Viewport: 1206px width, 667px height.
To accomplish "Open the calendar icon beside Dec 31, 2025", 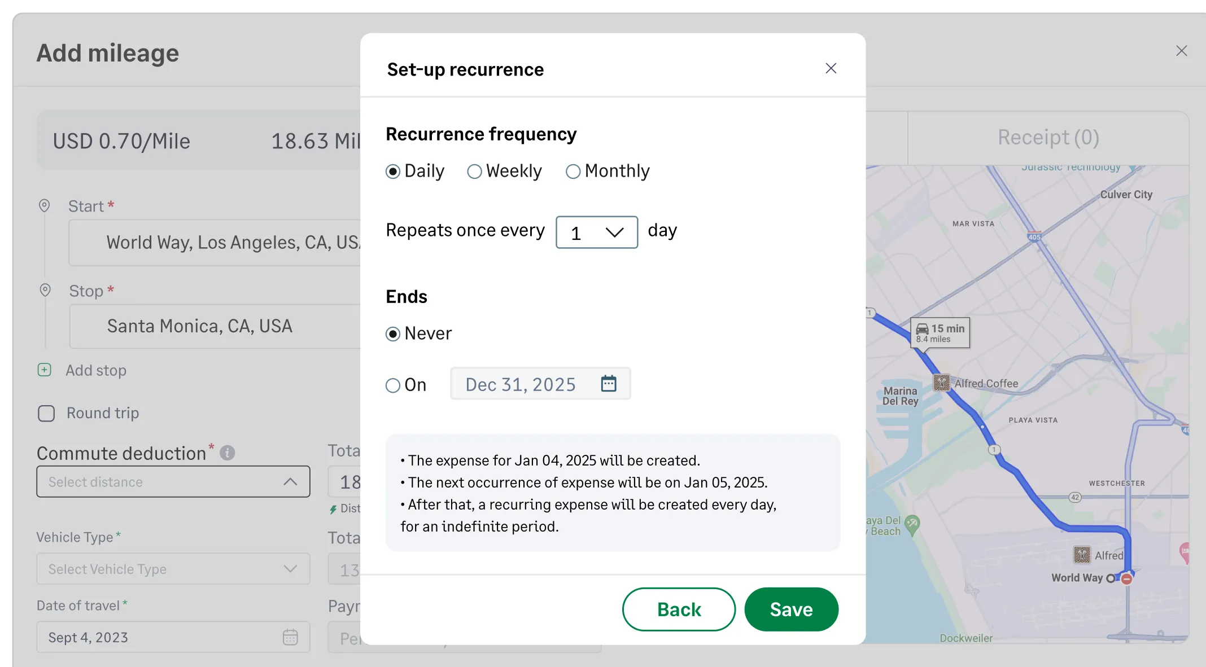I will click(x=608, y=384).
